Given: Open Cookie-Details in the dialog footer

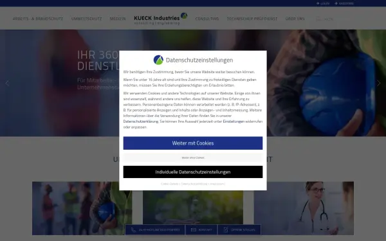Looking at the screenshot, I should [x=169, y=184].
